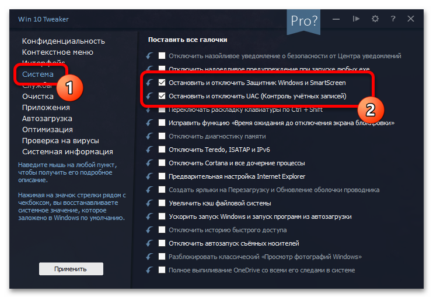This screenshot has height=298, width=433.
Task: Restore default arrow for Создать ярлыки option
Action: 149,190
